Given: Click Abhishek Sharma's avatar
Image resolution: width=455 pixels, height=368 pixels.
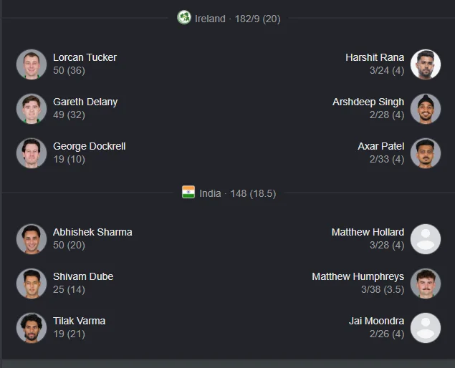Looking at the screenshot, I should click(32, 239).
